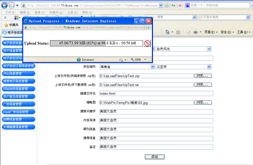Open the 查看 menu
253x165 pixels.
coord(40,12)
